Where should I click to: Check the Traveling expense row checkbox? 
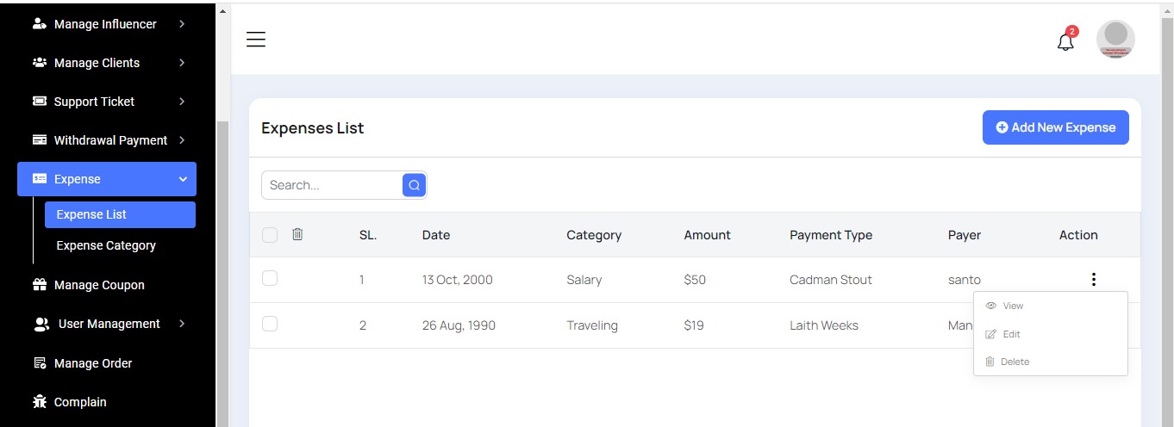click(270, 324)
